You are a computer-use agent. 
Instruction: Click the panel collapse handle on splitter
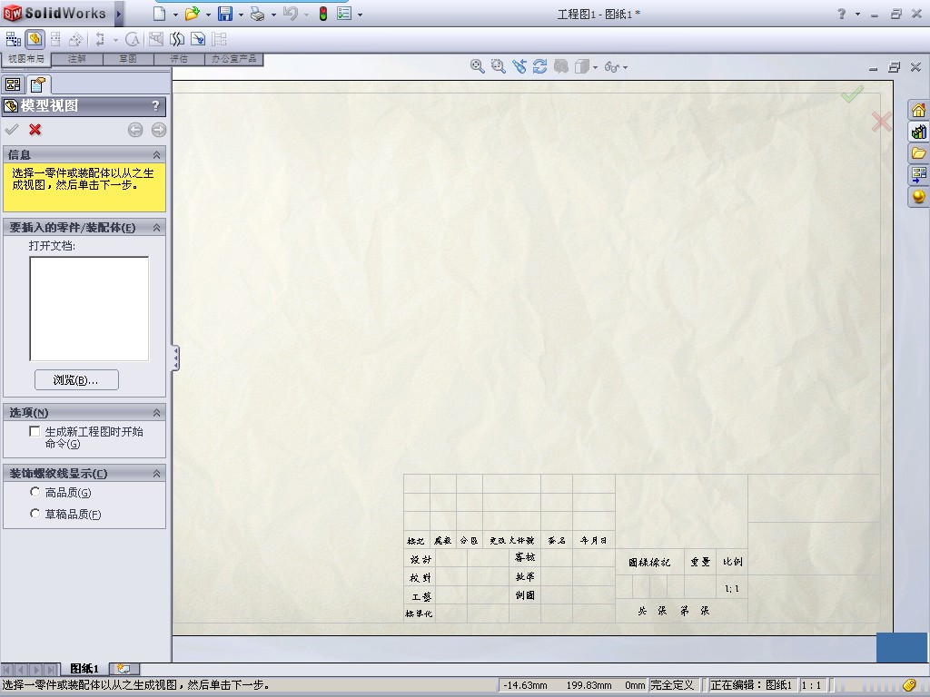175,358
